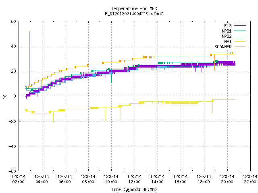The width and height of the screenshot is (258, 193).
Task: Click the y-axis label -20
Action: (x=12, y=121)
